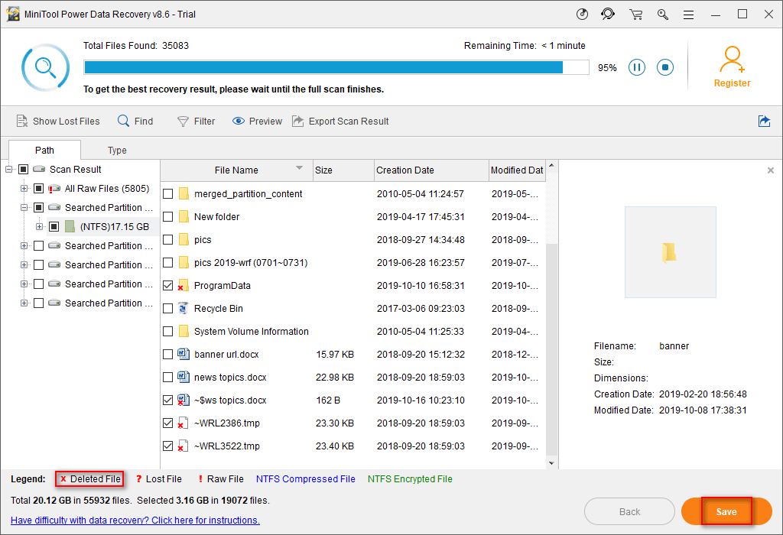Viewport: 783px width, 535px height.
Task: Pause the running scan
Action: (x=637, y=67)
